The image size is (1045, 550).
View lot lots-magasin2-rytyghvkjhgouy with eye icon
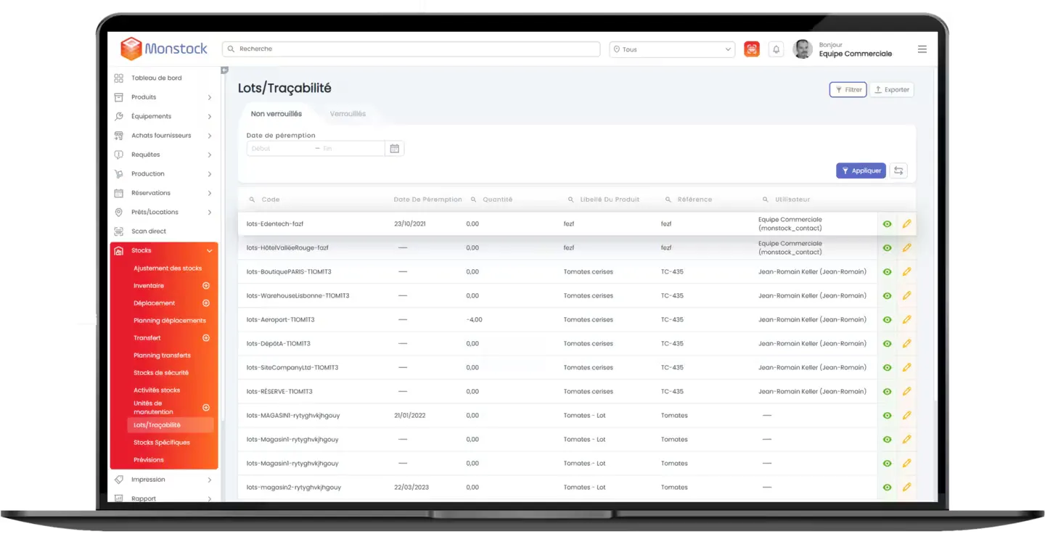[x=887, y=488]
